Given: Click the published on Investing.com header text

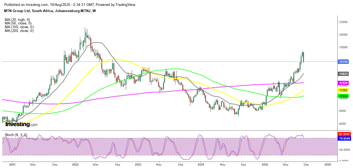Looking at the screenshot, I should [70, 5].
